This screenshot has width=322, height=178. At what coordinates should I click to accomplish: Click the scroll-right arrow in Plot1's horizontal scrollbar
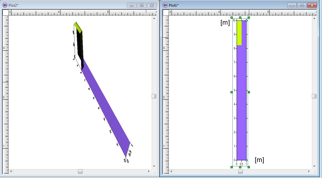[309, 172]
